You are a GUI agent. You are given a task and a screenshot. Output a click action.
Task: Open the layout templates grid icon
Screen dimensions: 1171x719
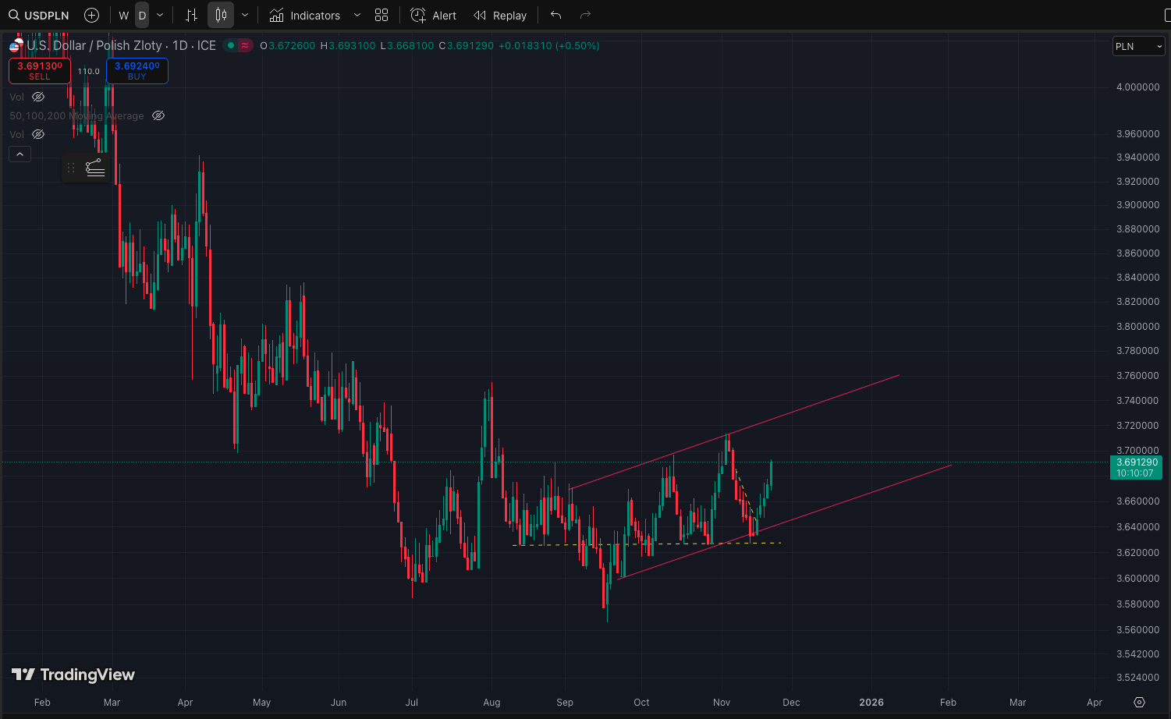point(381,16)
